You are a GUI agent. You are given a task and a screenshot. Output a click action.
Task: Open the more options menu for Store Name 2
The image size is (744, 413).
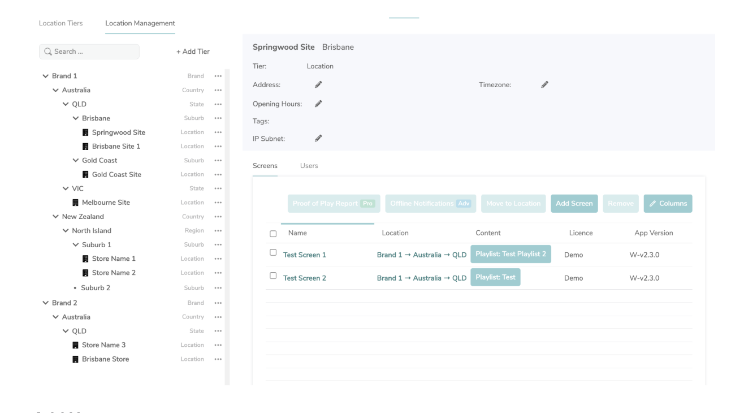point(218,273)
